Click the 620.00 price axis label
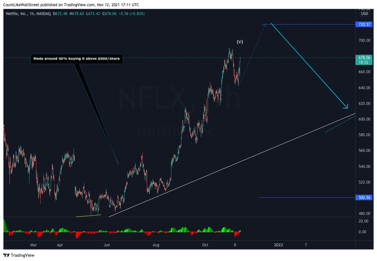 365,104
